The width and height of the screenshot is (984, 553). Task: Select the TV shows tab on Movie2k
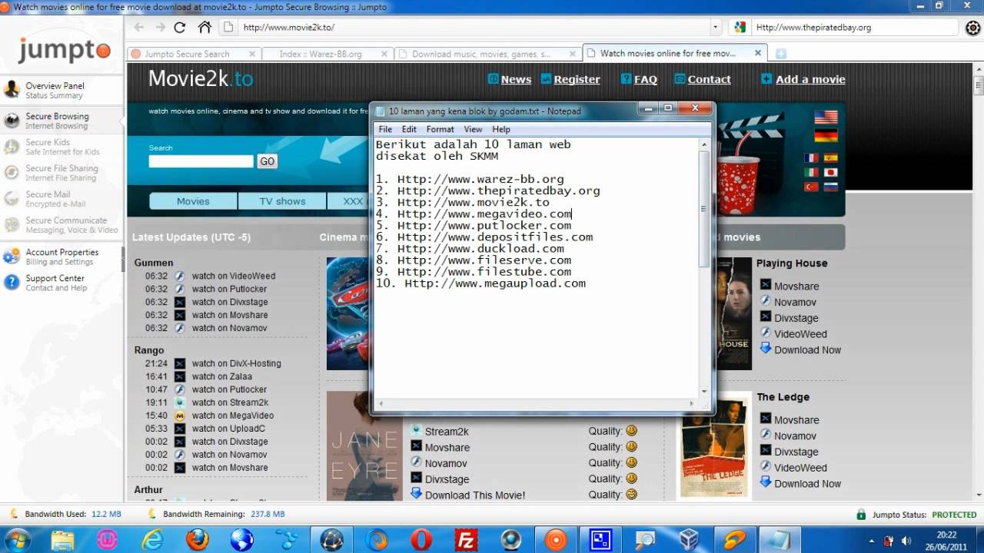(x=282, y=201)
